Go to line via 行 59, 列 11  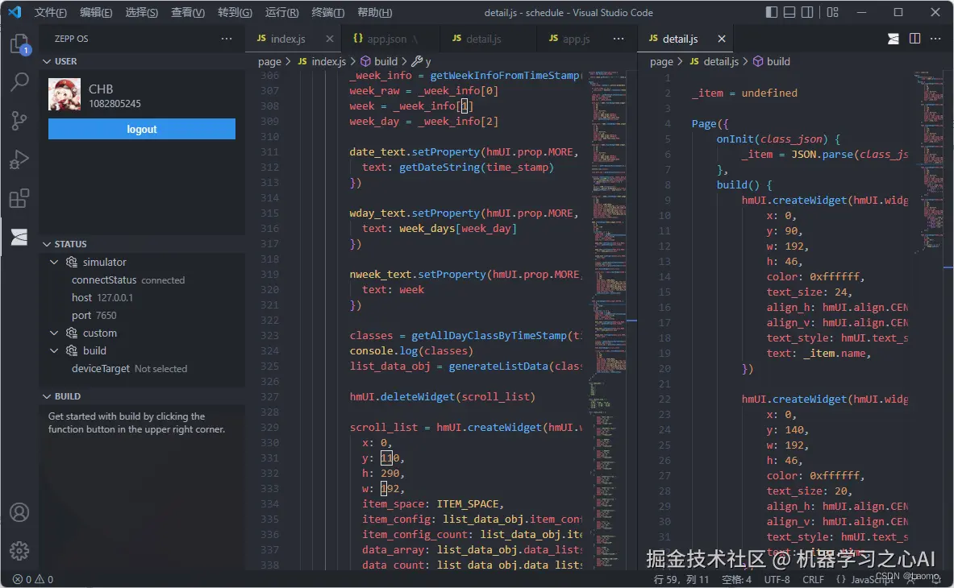681,579
